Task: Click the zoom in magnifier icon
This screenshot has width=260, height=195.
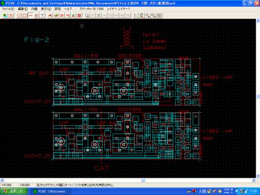Action: [147, 15]
